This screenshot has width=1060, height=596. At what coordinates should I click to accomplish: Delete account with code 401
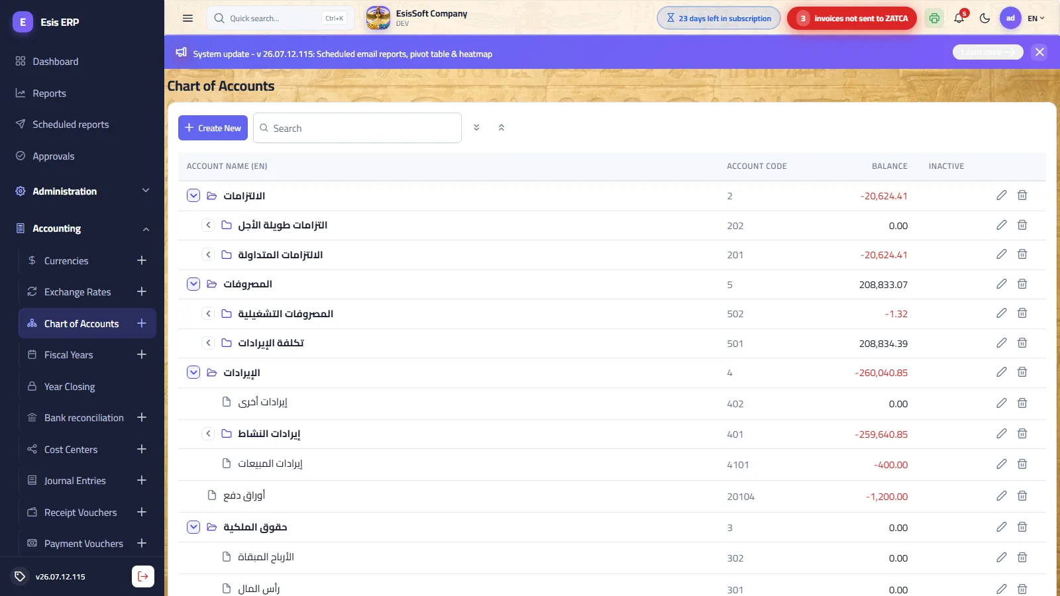(1022, 434)
